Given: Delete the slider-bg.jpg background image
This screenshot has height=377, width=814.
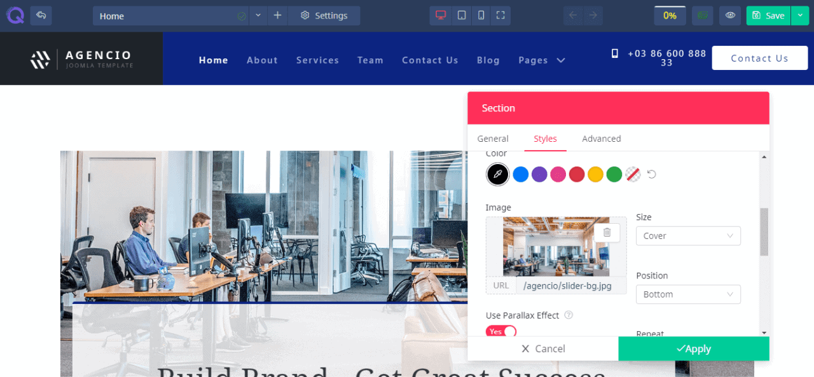Looking at the screenshot, I should click(x=607, y=233).
